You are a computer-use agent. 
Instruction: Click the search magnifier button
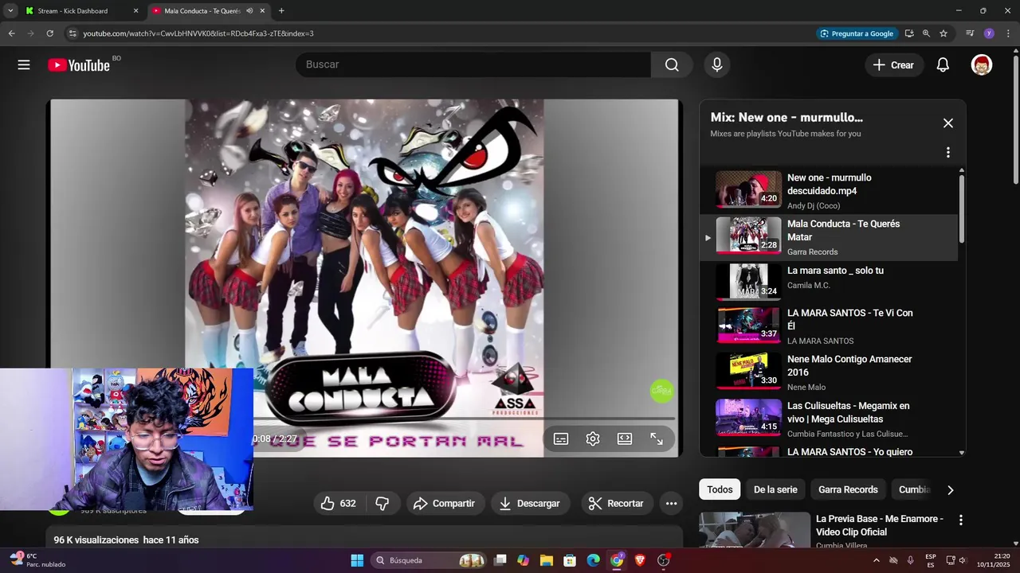point(672,64)
